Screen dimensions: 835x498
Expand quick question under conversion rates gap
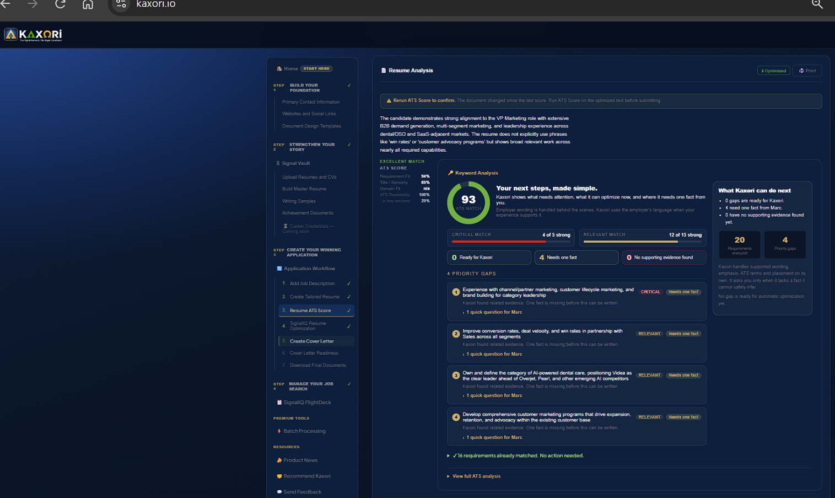[492, 354]
